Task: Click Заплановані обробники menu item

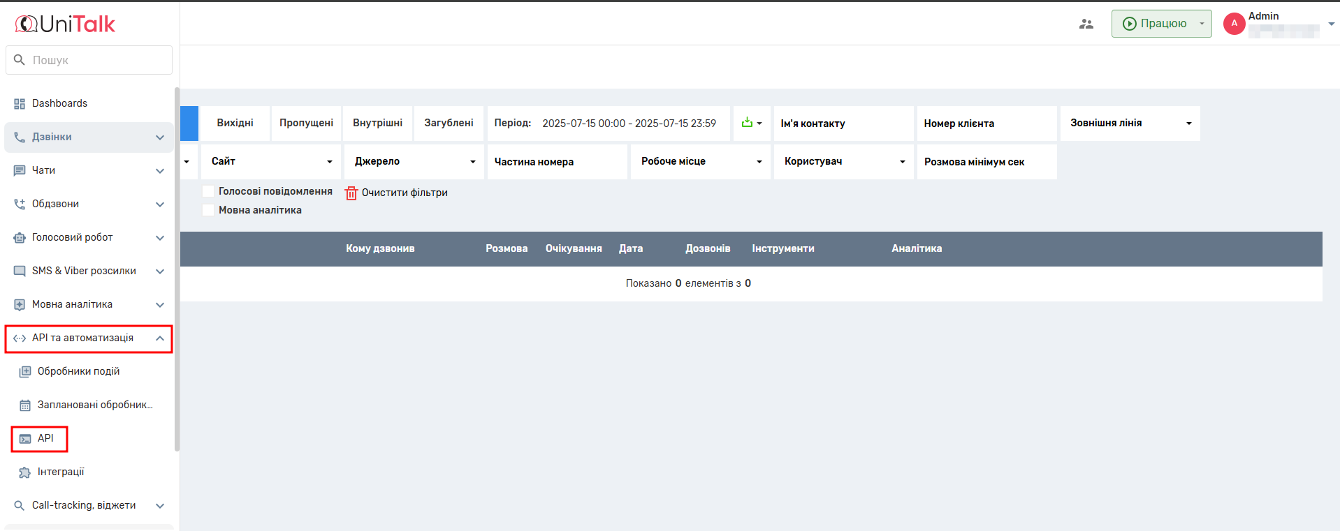Action: tap(94, 405)
